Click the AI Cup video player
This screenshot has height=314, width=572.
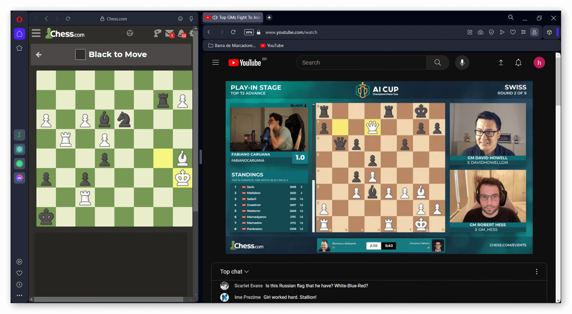[379, 167]
